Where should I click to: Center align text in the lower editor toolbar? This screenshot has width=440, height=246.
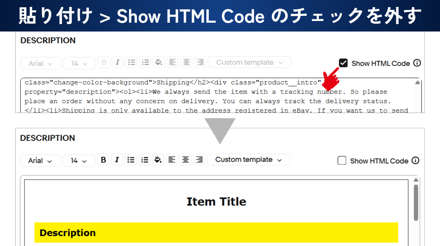pos(186,160)
